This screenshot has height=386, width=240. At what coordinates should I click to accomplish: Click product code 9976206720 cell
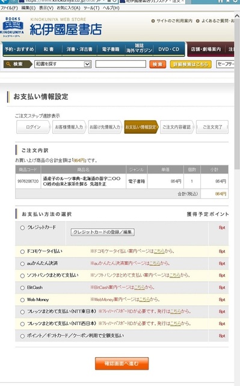pyautogui.click(x=28, y=182)
